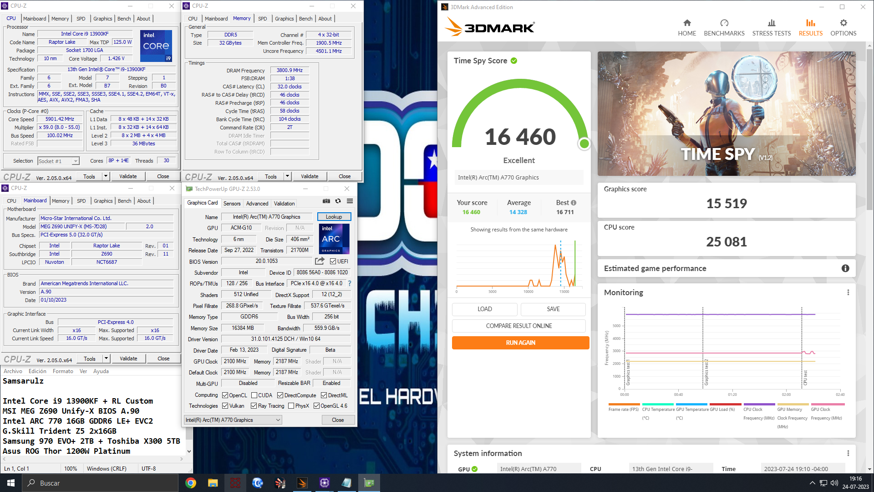The height and width of the screenshot is (492, 874).
Task: Open Socket #1 selection dropdown in CPU-Z
Action: pyautogui.click(x=58, y=161)
